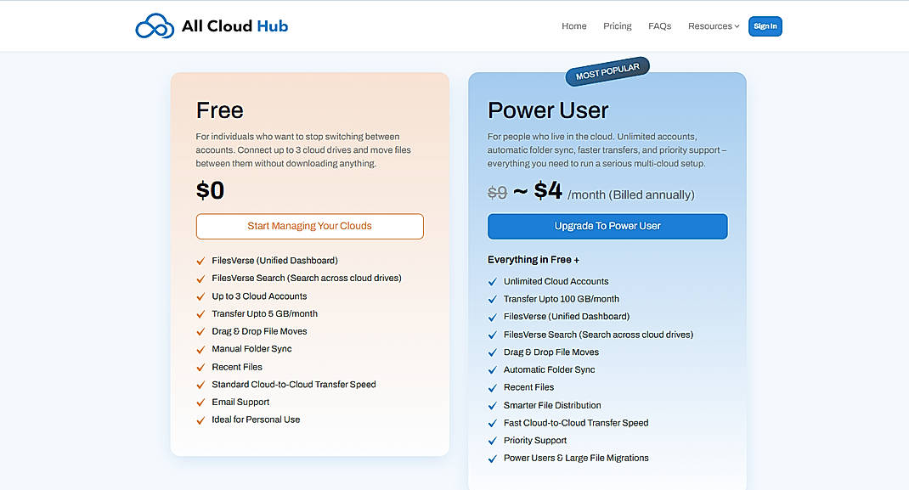
Task: Click Transfer Upto 5 GB/month text
Action: click(264, 313)
